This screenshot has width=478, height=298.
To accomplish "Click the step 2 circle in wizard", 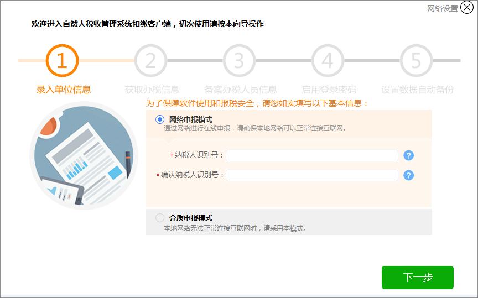I will tap(150, 60).
